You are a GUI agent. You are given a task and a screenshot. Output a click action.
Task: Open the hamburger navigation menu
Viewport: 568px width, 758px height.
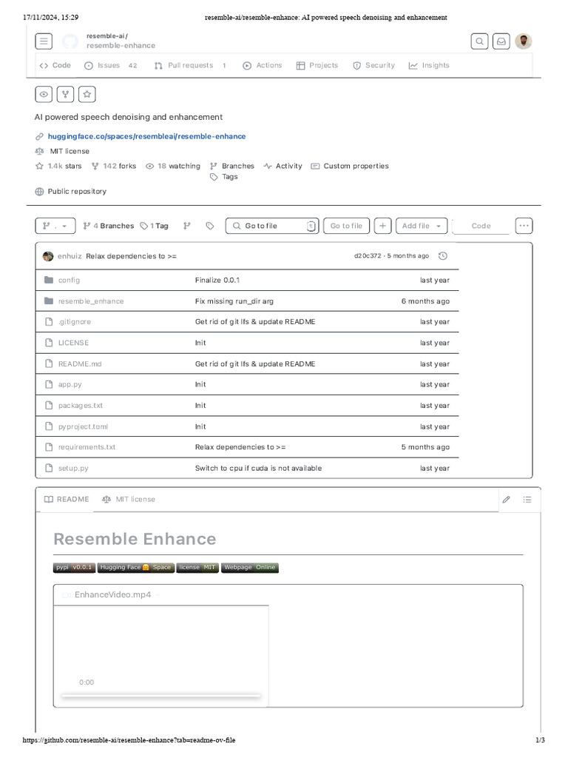click(44, 41)
